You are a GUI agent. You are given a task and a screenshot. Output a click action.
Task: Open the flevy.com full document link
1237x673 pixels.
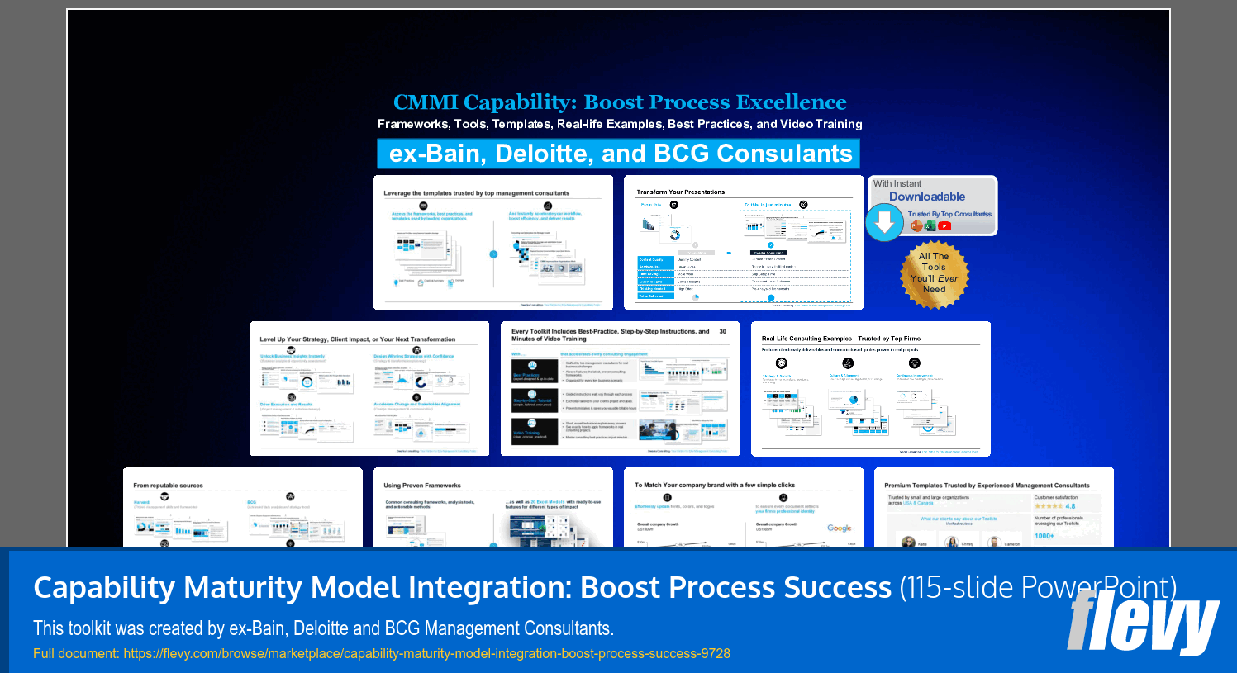(x=426, y=653)
